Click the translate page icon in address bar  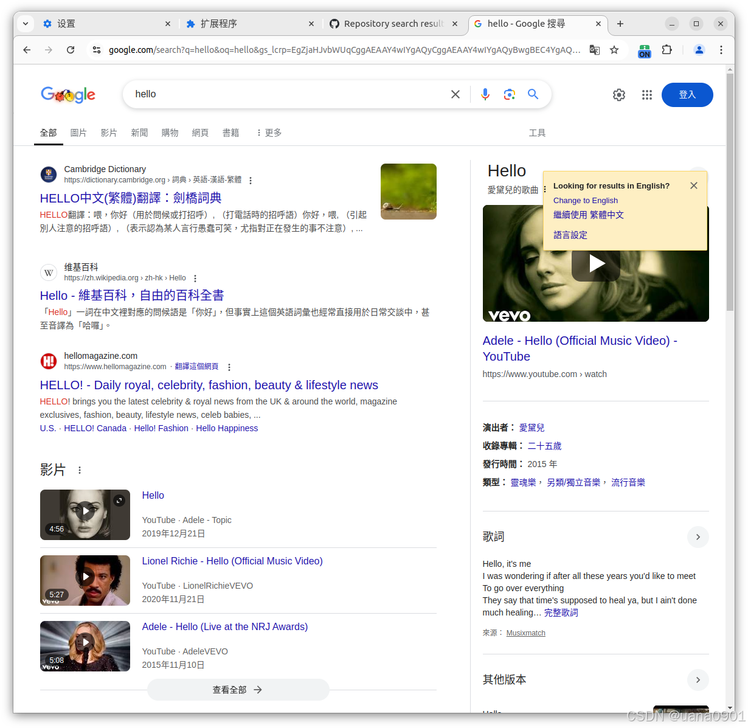(x=595, y=50)
